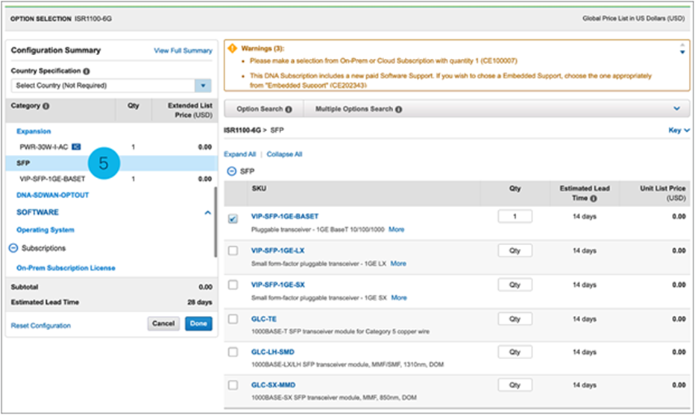Click the VIP-SFP-1GE-SX Qty field
Viewport: 695px width, 415px height.
pyautogui.click(x=515, y=285)
